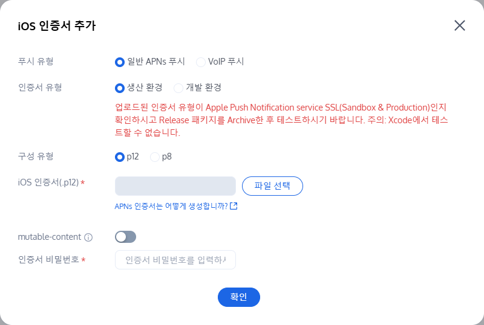Screen dimensions: 484x325
Task: Click the 인증서 비밀번호 field label
Action: 48,260
